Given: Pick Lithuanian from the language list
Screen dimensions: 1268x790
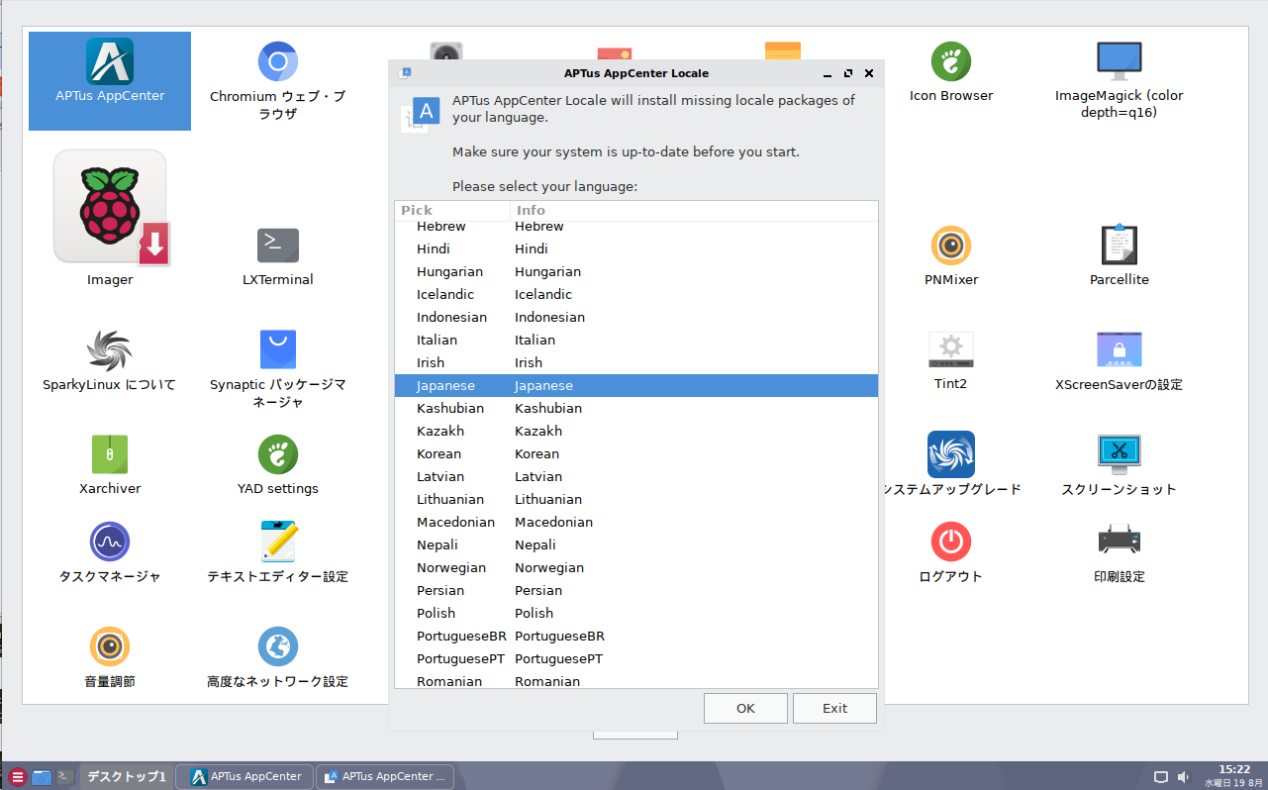Looking at the screenshot, I should click(636, 499).
